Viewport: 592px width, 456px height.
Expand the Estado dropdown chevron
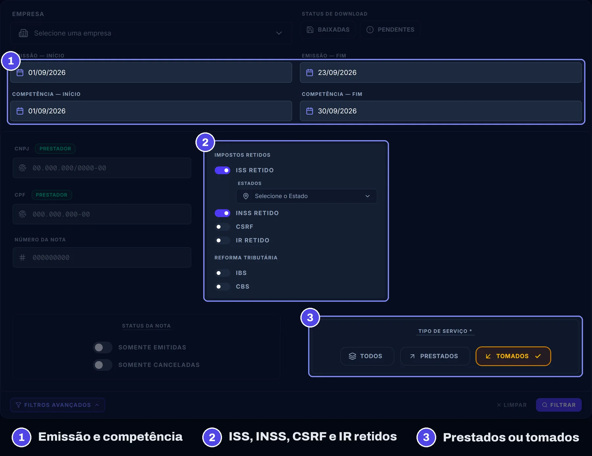pyautogui.click(x=368, y=196)
